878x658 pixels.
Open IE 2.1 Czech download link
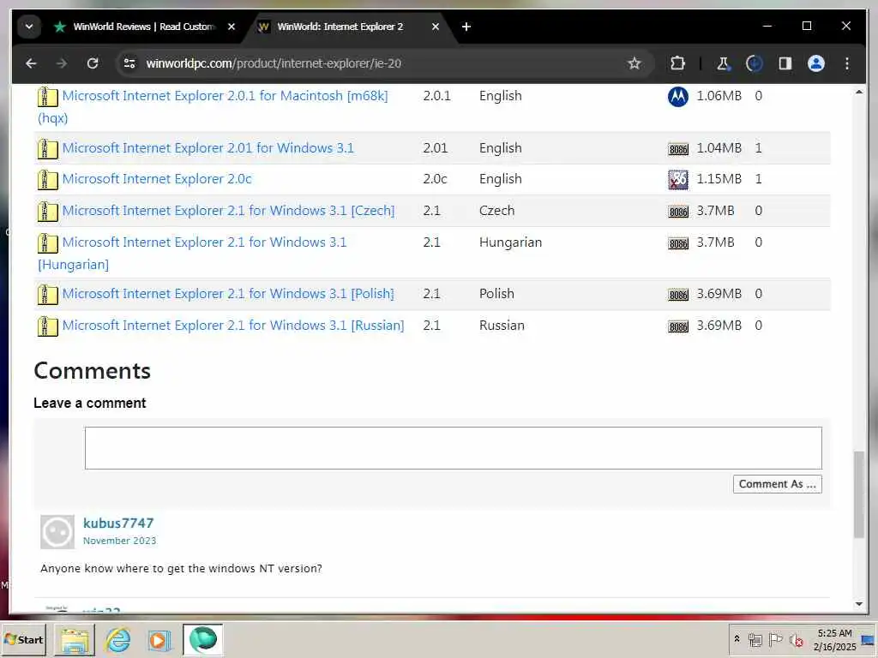pos(228,211)
